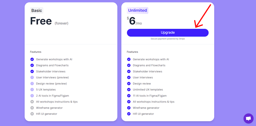Open the chat support bubble icon
Image resolution: width=256 pixels, height=126 pixels.
tap(248, 119)
